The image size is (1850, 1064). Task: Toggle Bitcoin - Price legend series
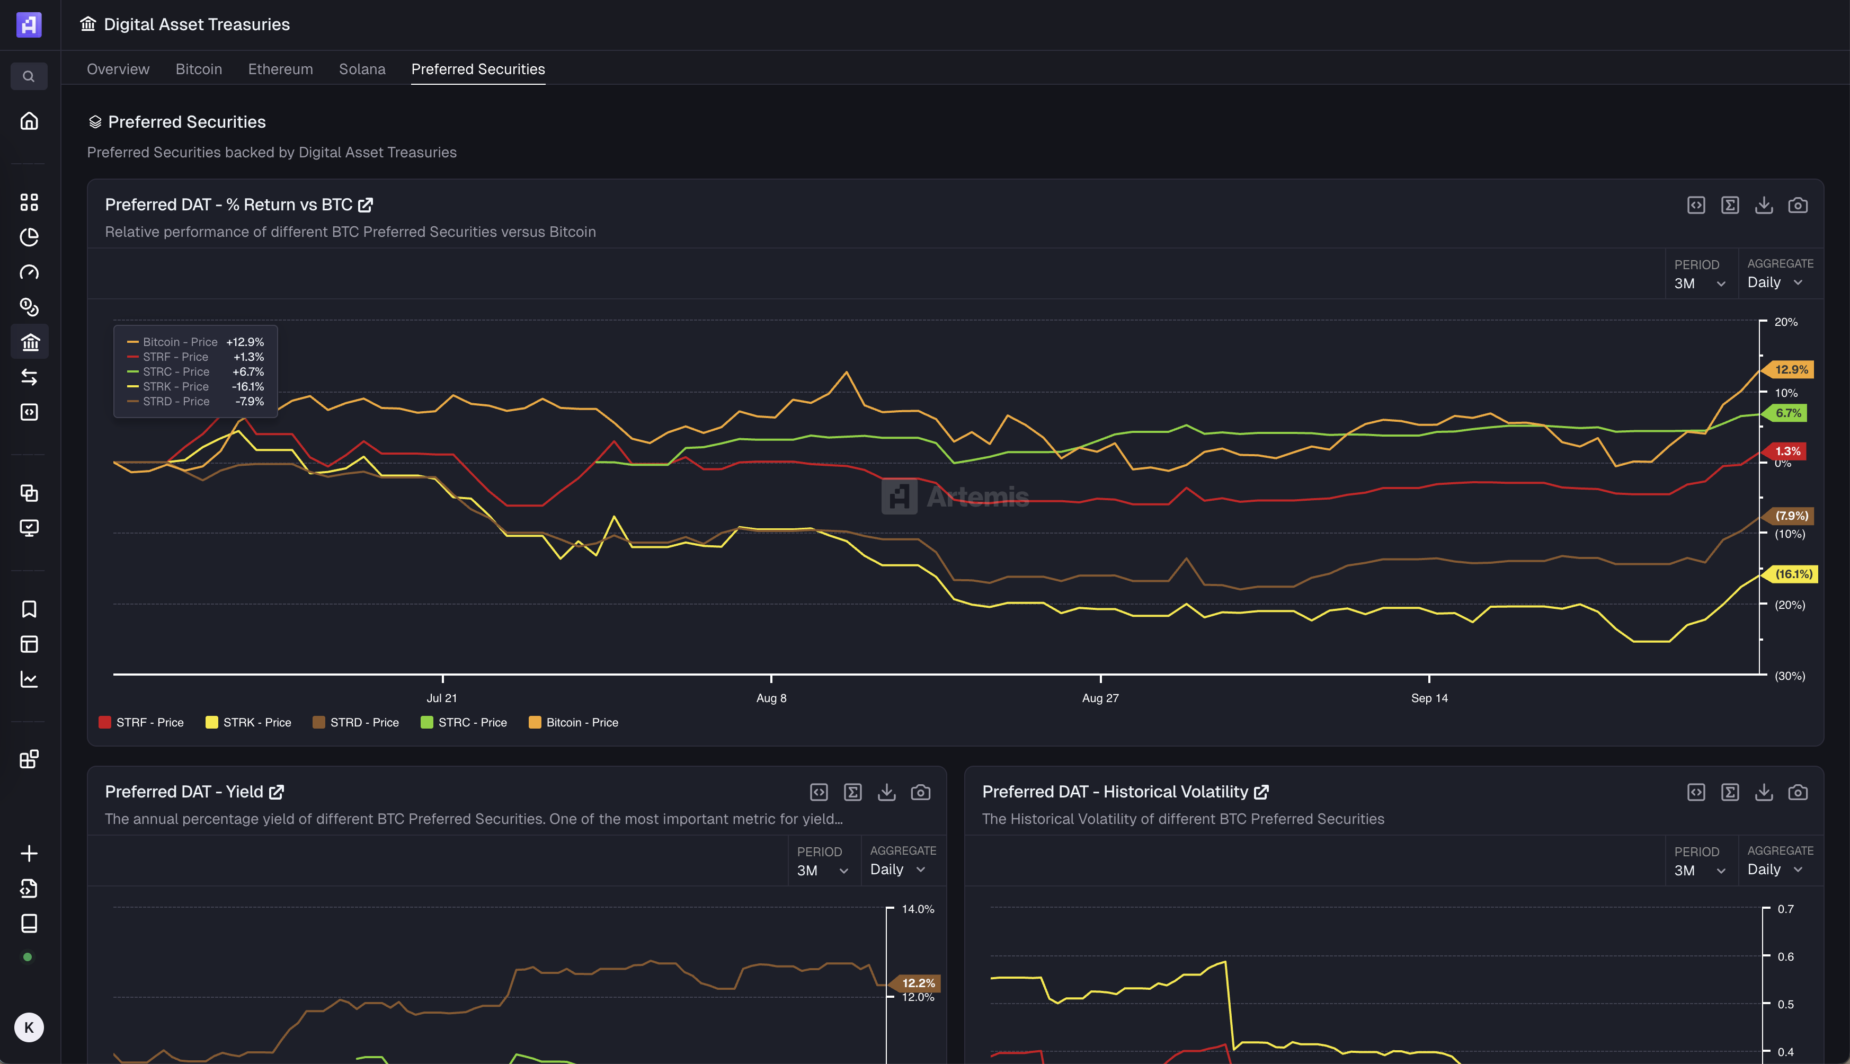point(574,723)
